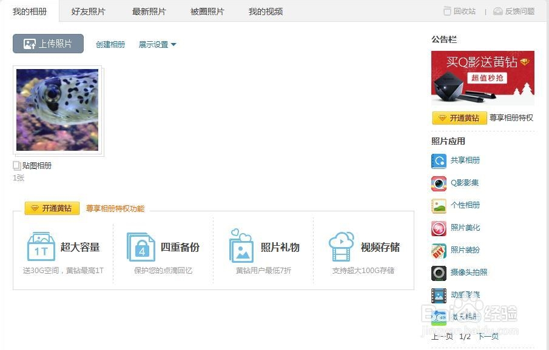Open the 共享相册 shared album app
The image size is (549, 350).
pyautogui.click(x=464, y=160)
